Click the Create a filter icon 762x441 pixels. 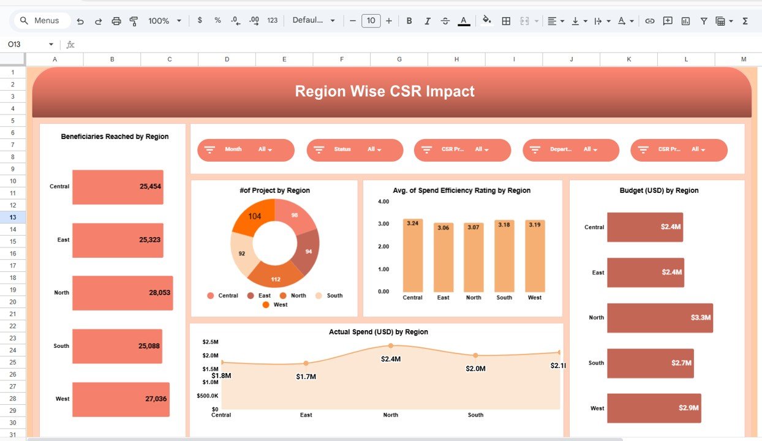coord(704,21)
